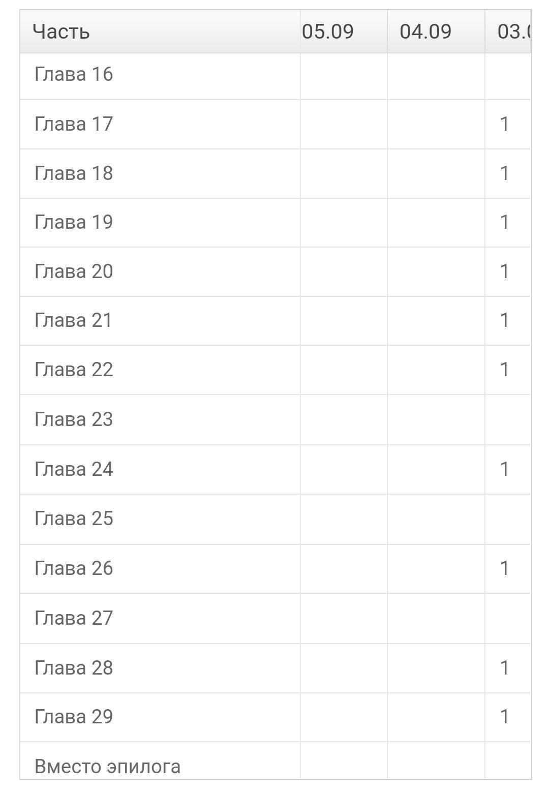Screen dimensions: 549x792
Task: Select the Глава 17 row label
Action: point(74,124)
